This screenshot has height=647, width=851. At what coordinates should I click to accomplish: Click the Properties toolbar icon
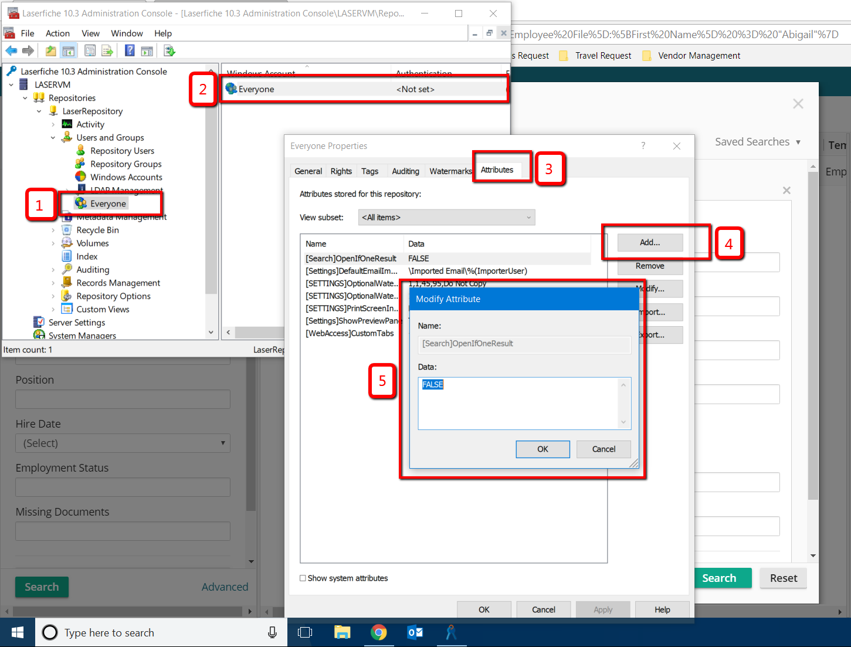(90, 51)
